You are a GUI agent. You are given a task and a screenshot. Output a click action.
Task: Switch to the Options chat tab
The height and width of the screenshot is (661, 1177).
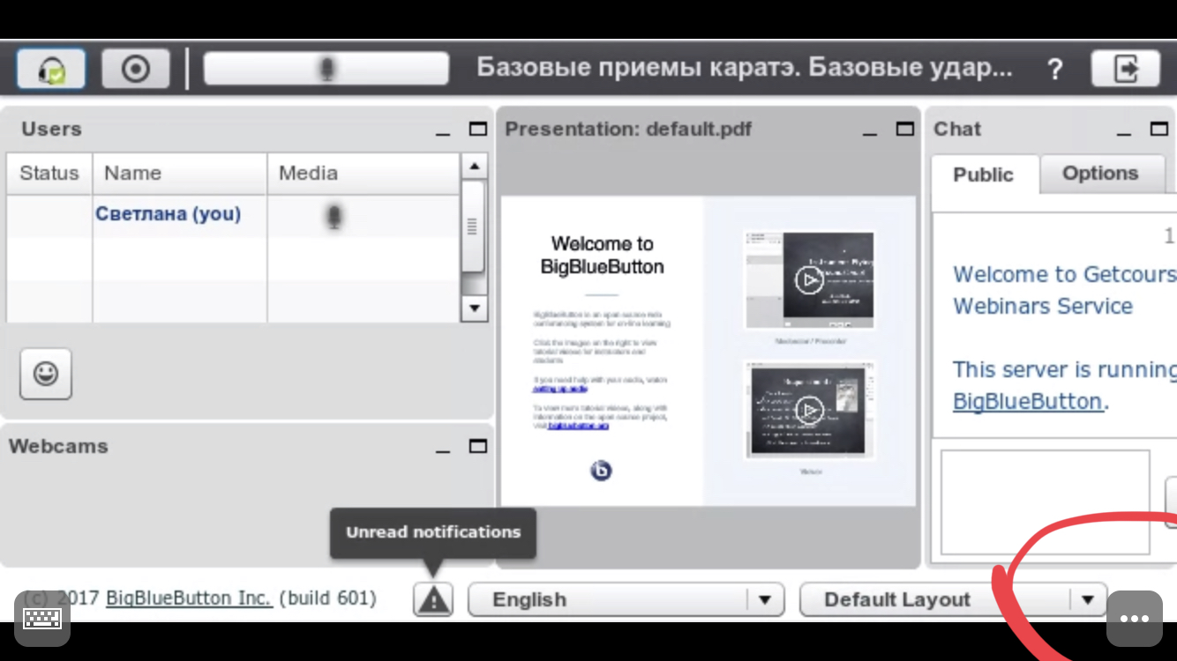tap(1100, 174)
